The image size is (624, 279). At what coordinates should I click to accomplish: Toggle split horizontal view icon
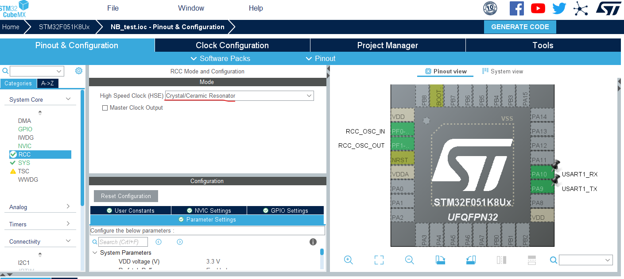tap(532, 260)
